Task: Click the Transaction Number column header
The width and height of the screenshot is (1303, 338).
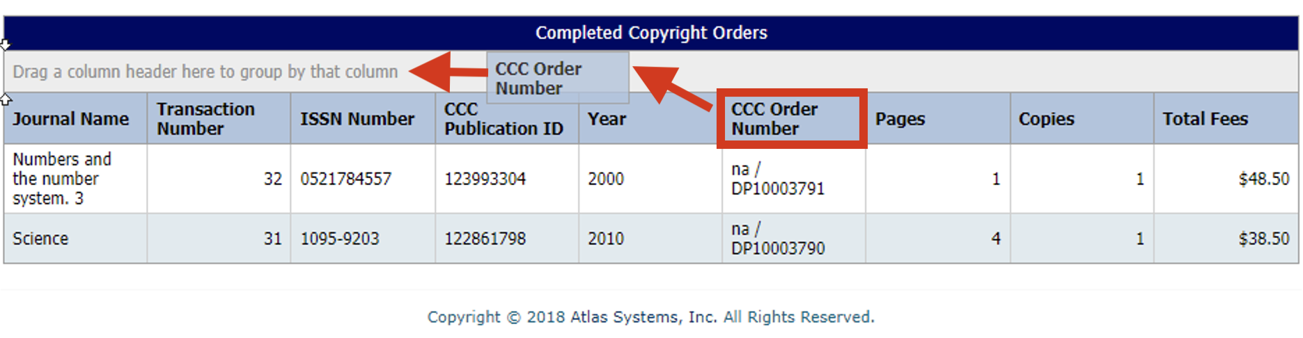Action: coord(205,119)
